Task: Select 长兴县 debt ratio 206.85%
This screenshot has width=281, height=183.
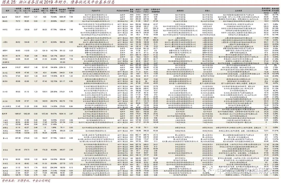Action: pyautogui.click(x=54, y=92)
